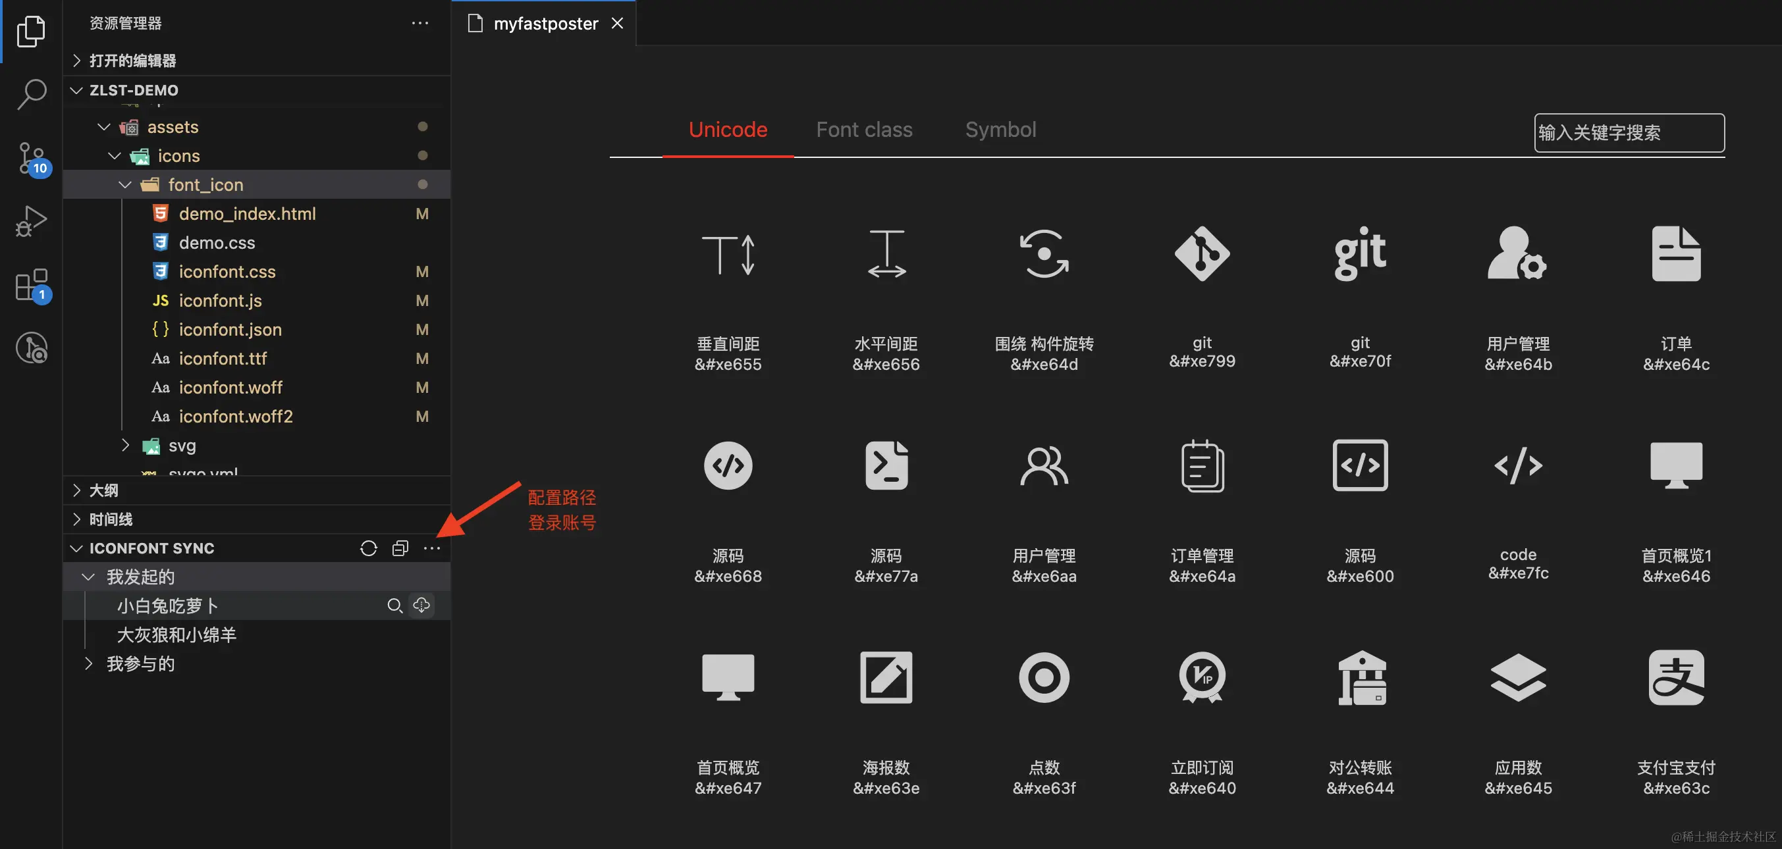Open Source Control showing 10 pending changes
Viewport: 1782px width, 849px height.
tap(30, 158)
